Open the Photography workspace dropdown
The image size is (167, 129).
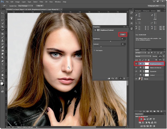tap(156, 6)
